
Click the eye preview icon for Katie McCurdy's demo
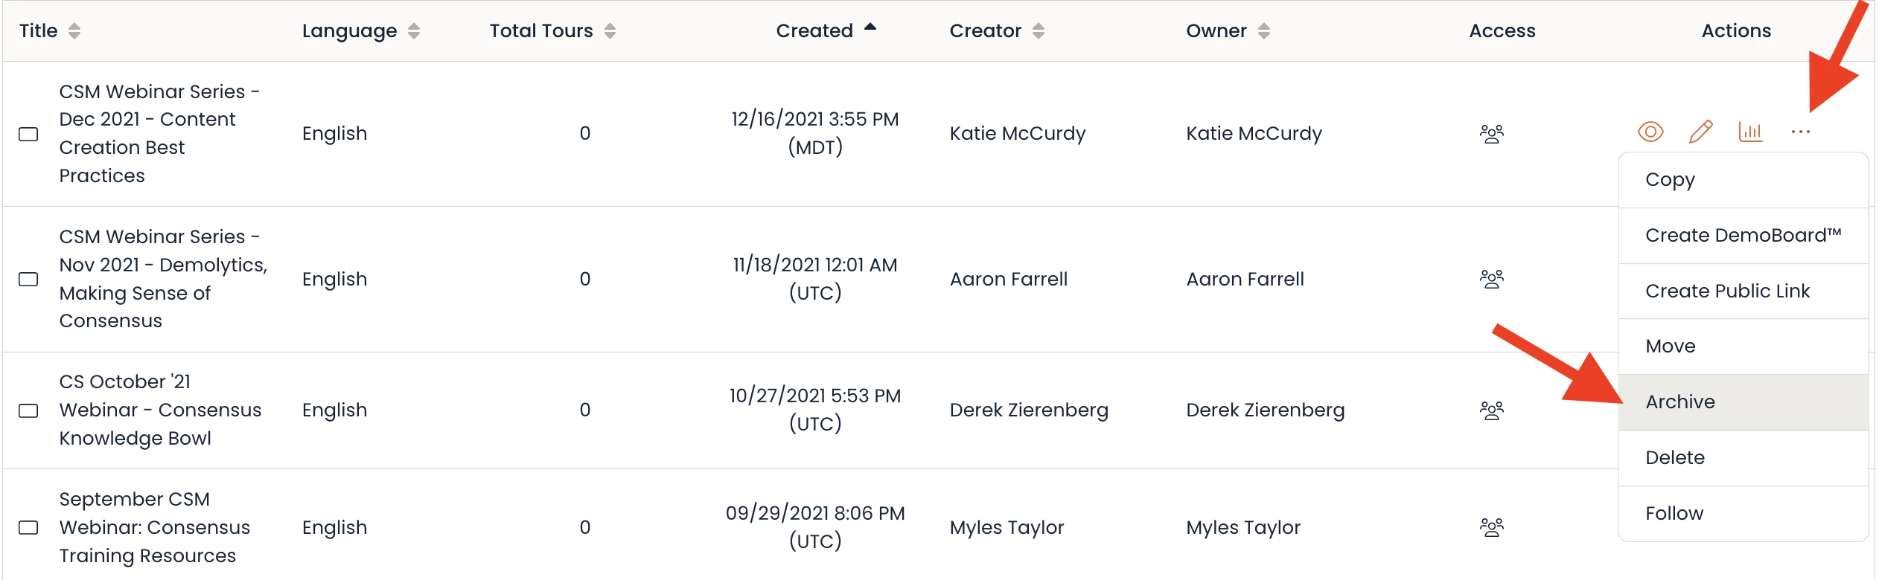point(1650,132)
